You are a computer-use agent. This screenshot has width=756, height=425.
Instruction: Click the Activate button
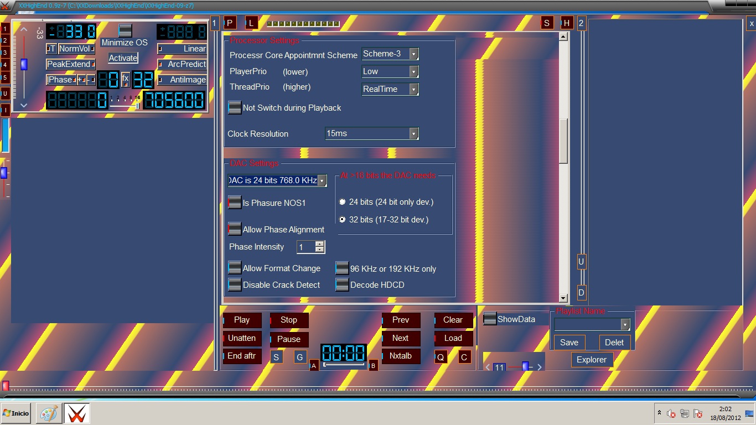point(123,58)
